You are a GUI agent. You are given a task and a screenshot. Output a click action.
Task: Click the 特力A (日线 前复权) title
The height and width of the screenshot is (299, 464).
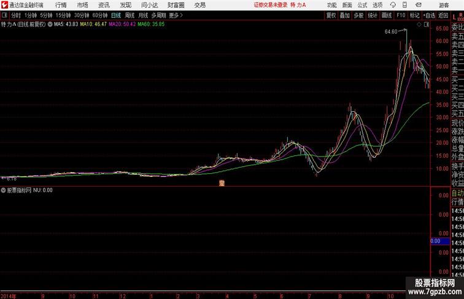tap(23, 25)
